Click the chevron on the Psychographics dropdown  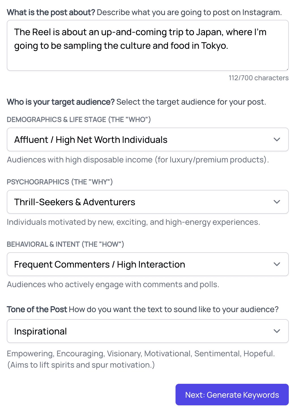click(277, 202)
